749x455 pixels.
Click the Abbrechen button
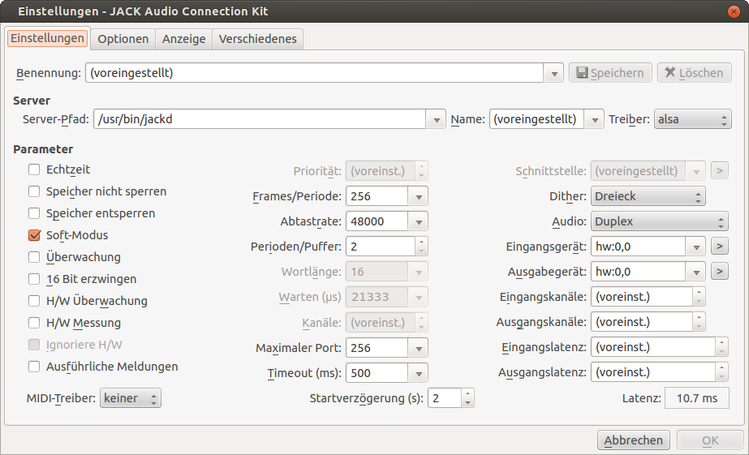point(634,440)
